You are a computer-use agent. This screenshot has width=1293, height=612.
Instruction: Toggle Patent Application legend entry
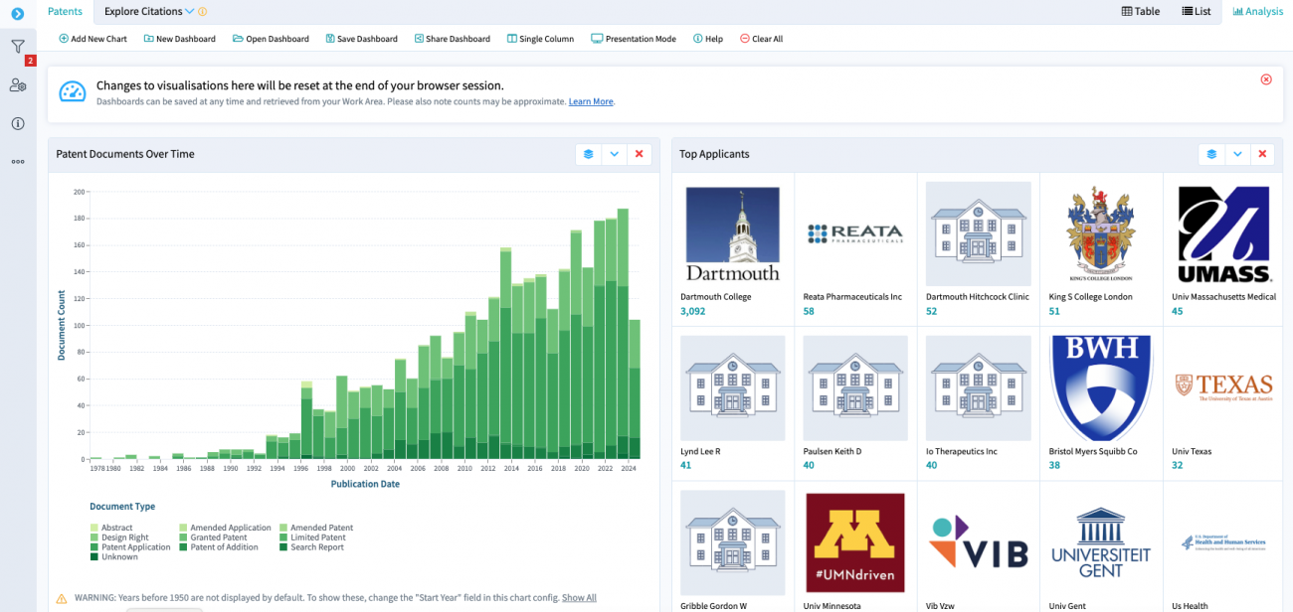(129, 547)
